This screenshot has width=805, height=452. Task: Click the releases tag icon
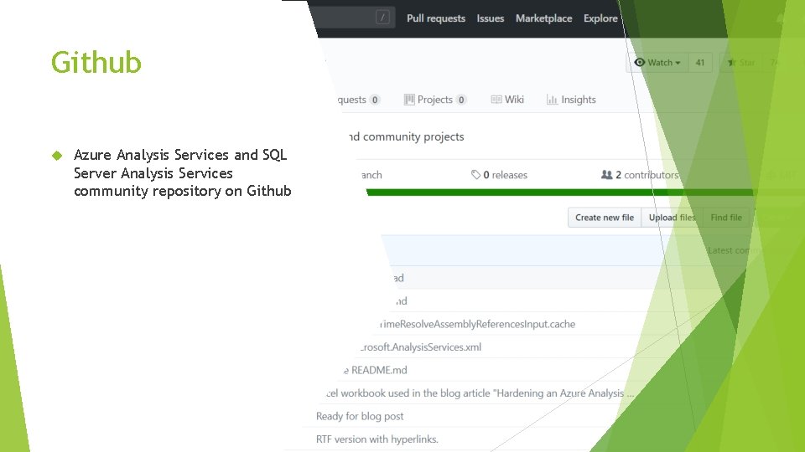(x=476, y=175)
